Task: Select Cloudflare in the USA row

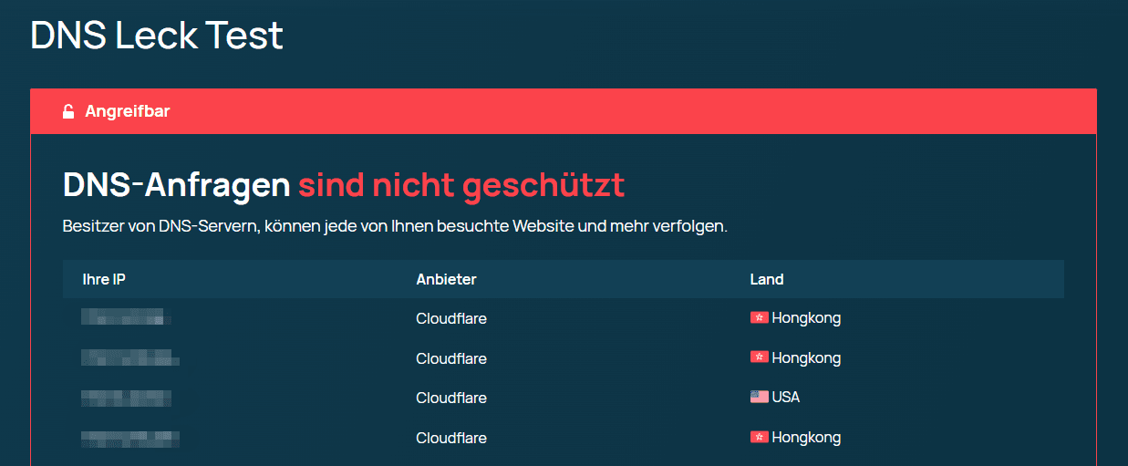Action: (x=451, y=398)
